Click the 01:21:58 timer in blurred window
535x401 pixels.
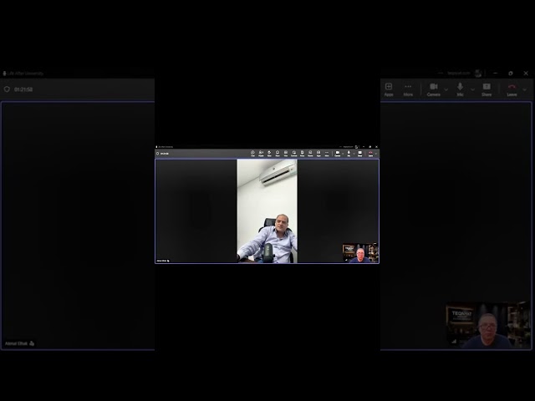pos(23,89)
